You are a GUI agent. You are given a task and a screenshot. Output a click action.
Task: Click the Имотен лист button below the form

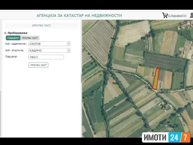pos(38,65)
